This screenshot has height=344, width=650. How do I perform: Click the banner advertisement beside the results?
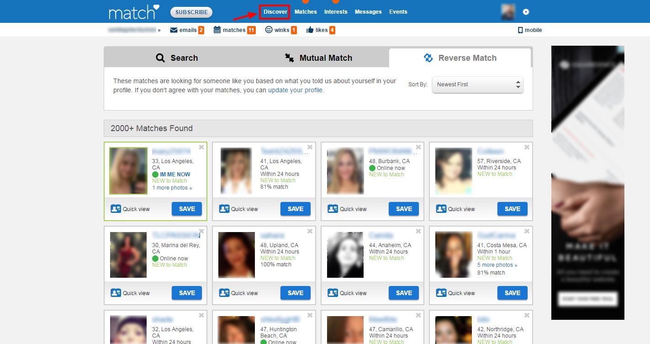587,183
